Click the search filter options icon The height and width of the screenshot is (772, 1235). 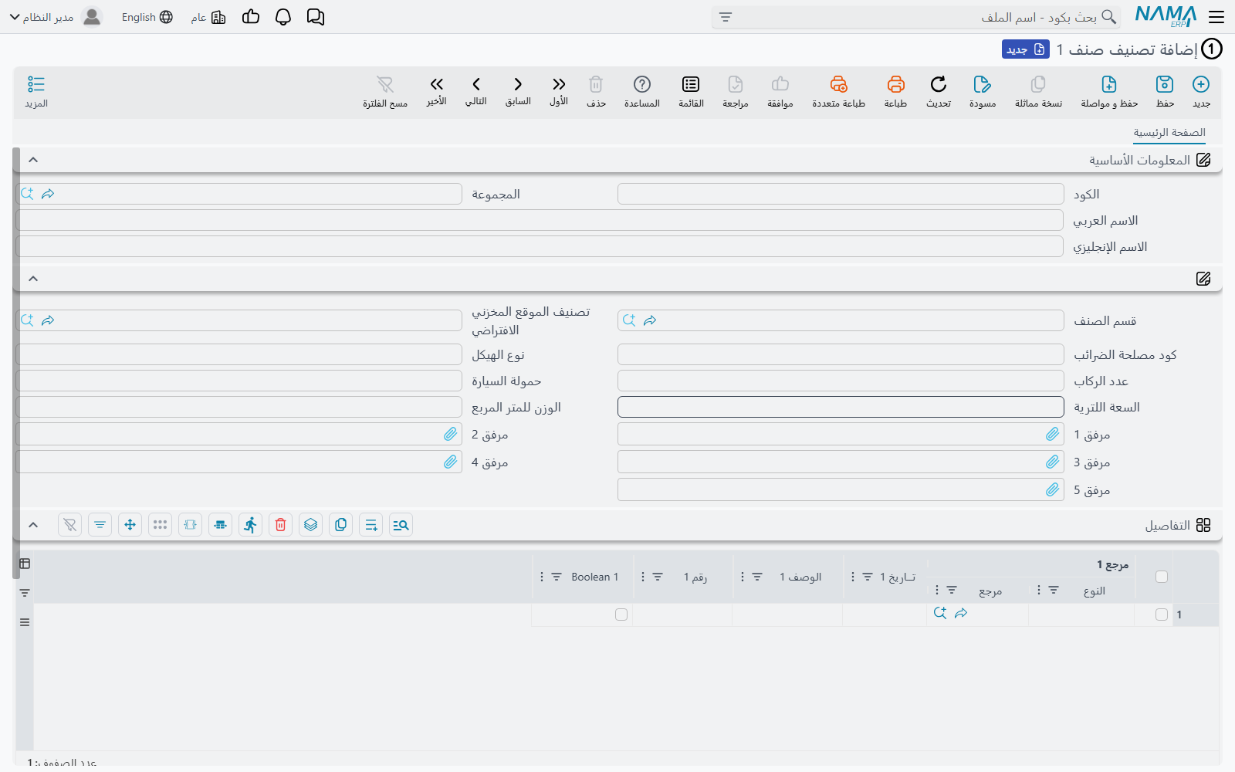[x=726, y=17]
